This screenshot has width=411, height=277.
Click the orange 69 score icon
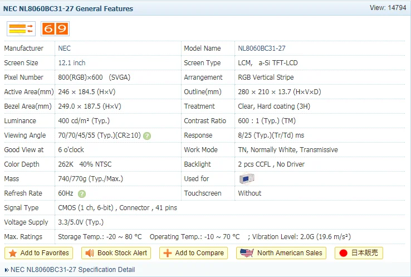click(55, 28)
